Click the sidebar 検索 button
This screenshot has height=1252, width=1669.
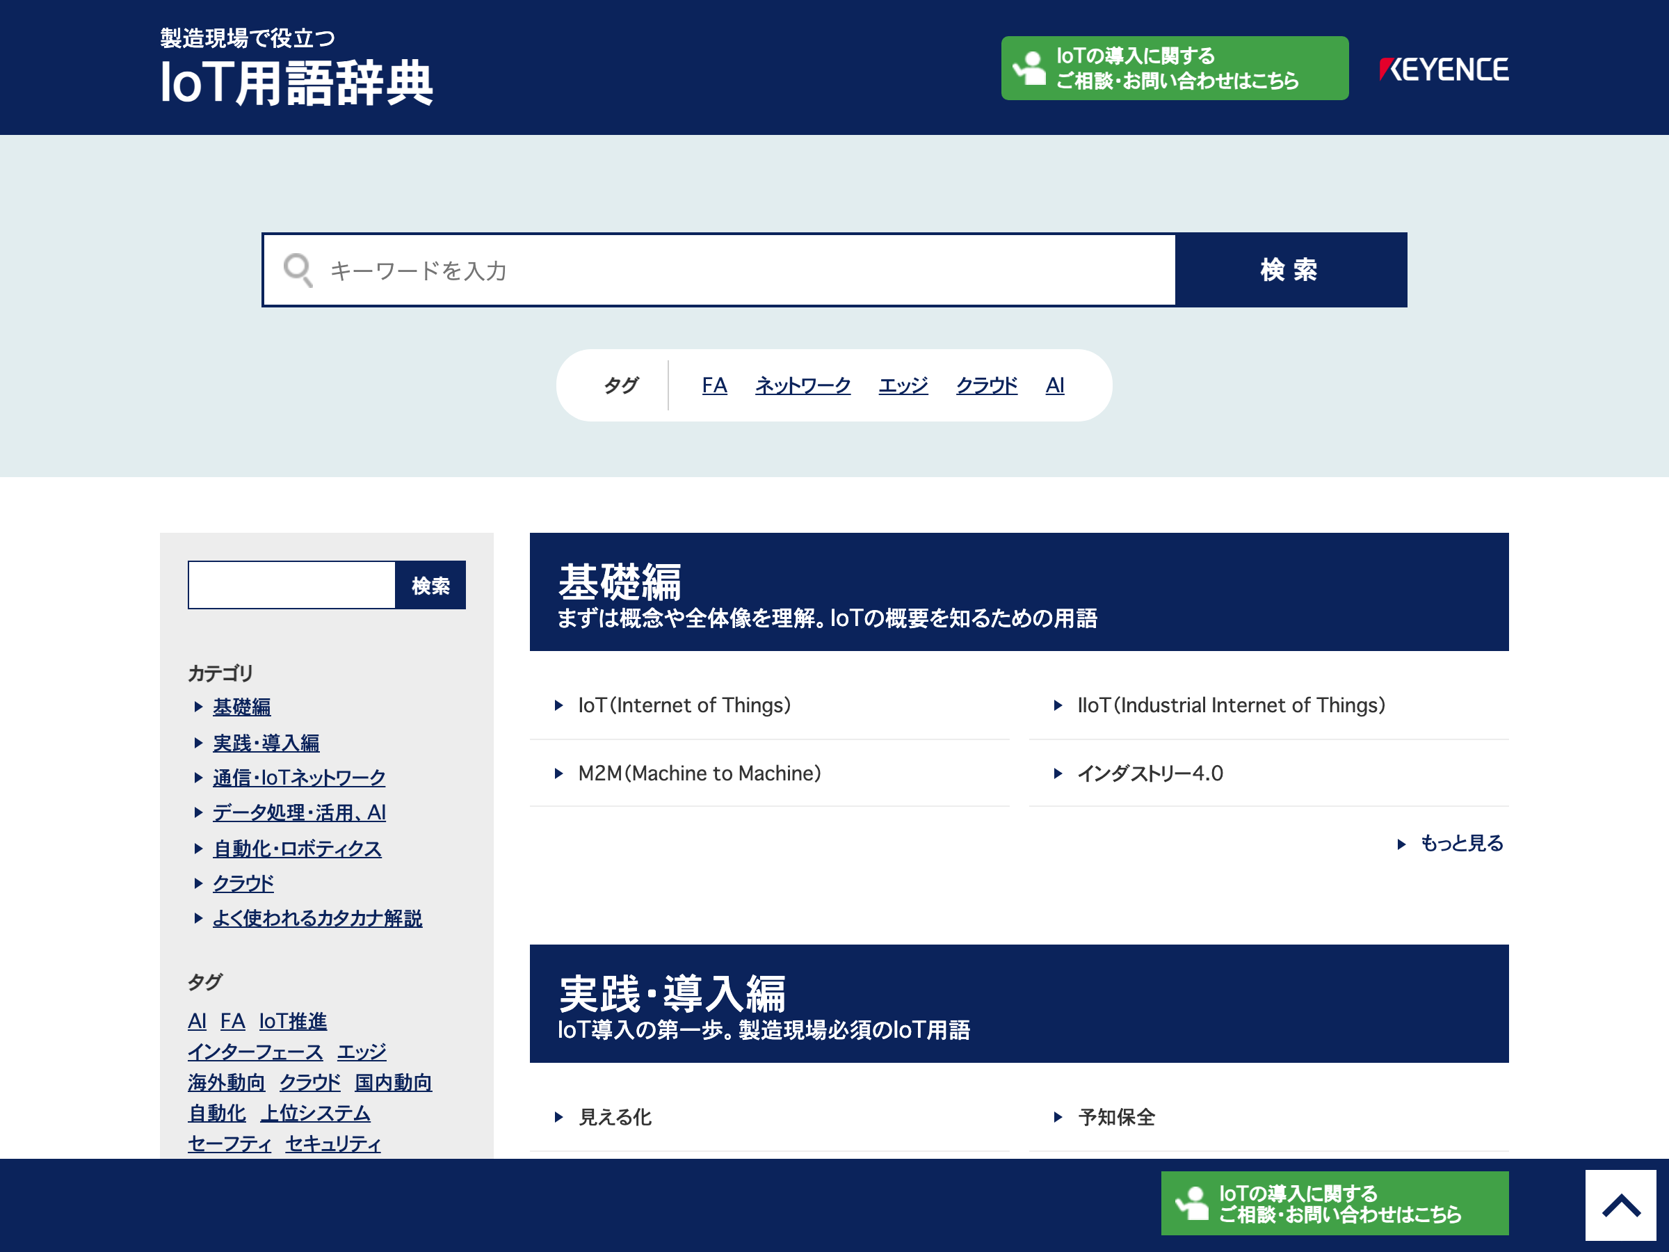[x=431, y=585]
